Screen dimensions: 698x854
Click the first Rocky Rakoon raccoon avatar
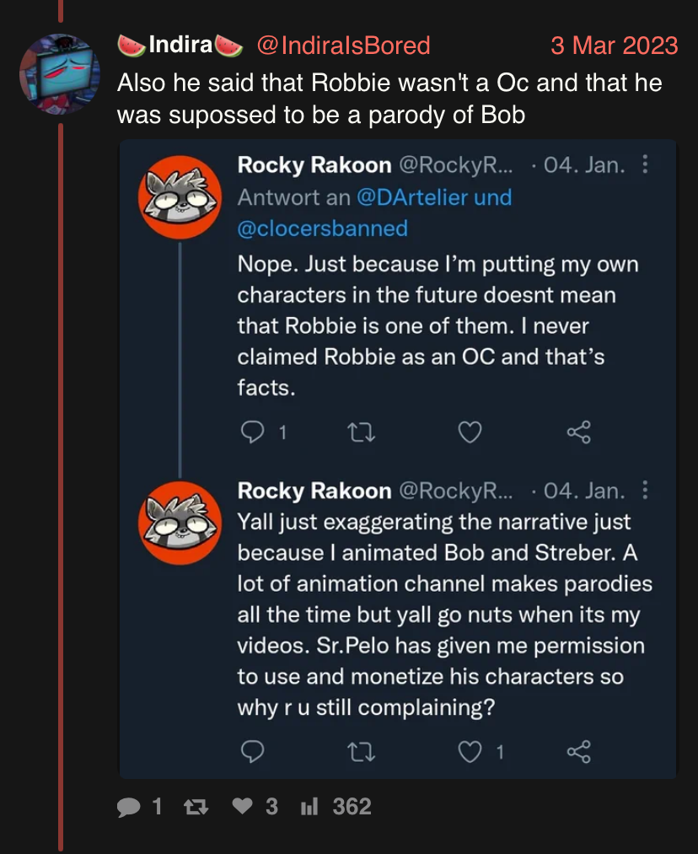pos(180,197)
